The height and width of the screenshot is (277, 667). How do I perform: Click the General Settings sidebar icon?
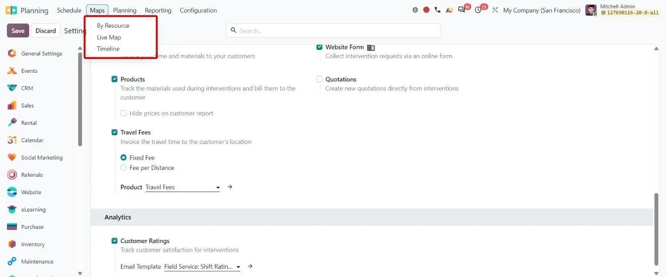[12, 54]
